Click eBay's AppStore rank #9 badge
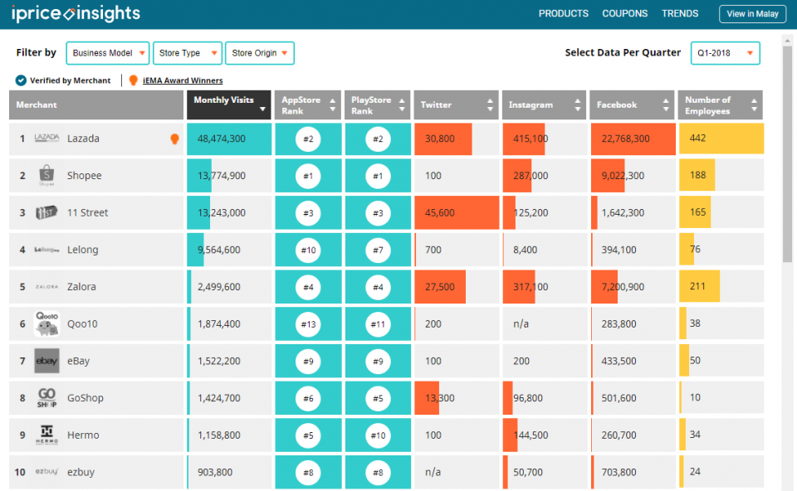Viewport: 797px width, 491px height. click(x=308, y=362)
